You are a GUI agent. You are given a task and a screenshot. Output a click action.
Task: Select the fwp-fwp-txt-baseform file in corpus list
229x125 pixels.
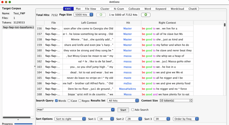(x=18, y=27)
